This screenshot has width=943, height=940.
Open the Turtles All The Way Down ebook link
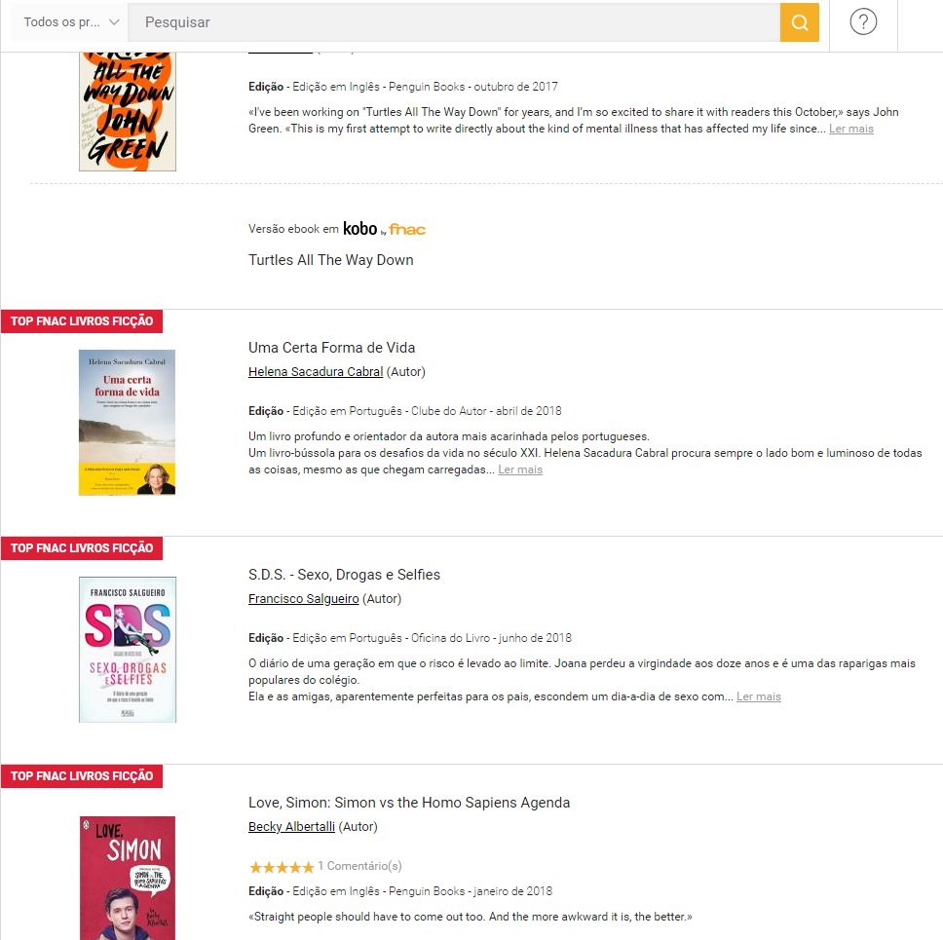(330, 260)
